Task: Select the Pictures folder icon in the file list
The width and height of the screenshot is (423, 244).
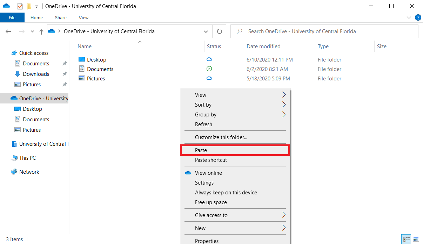Action: coord(82,78)
